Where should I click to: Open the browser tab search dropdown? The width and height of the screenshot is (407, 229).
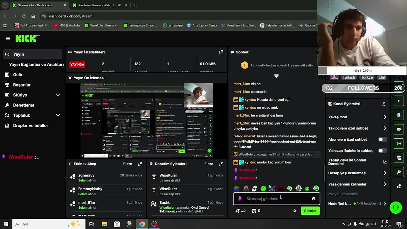(6, 5)
